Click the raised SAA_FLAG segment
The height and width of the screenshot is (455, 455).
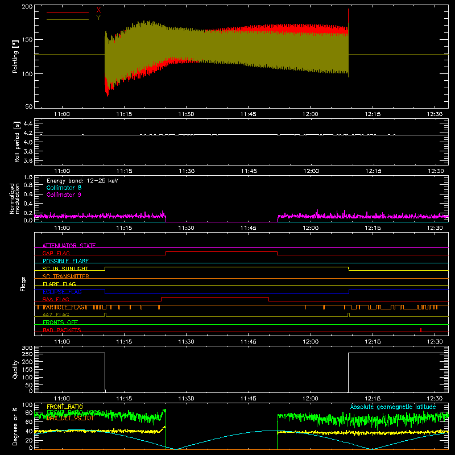(x=215, y=298)
